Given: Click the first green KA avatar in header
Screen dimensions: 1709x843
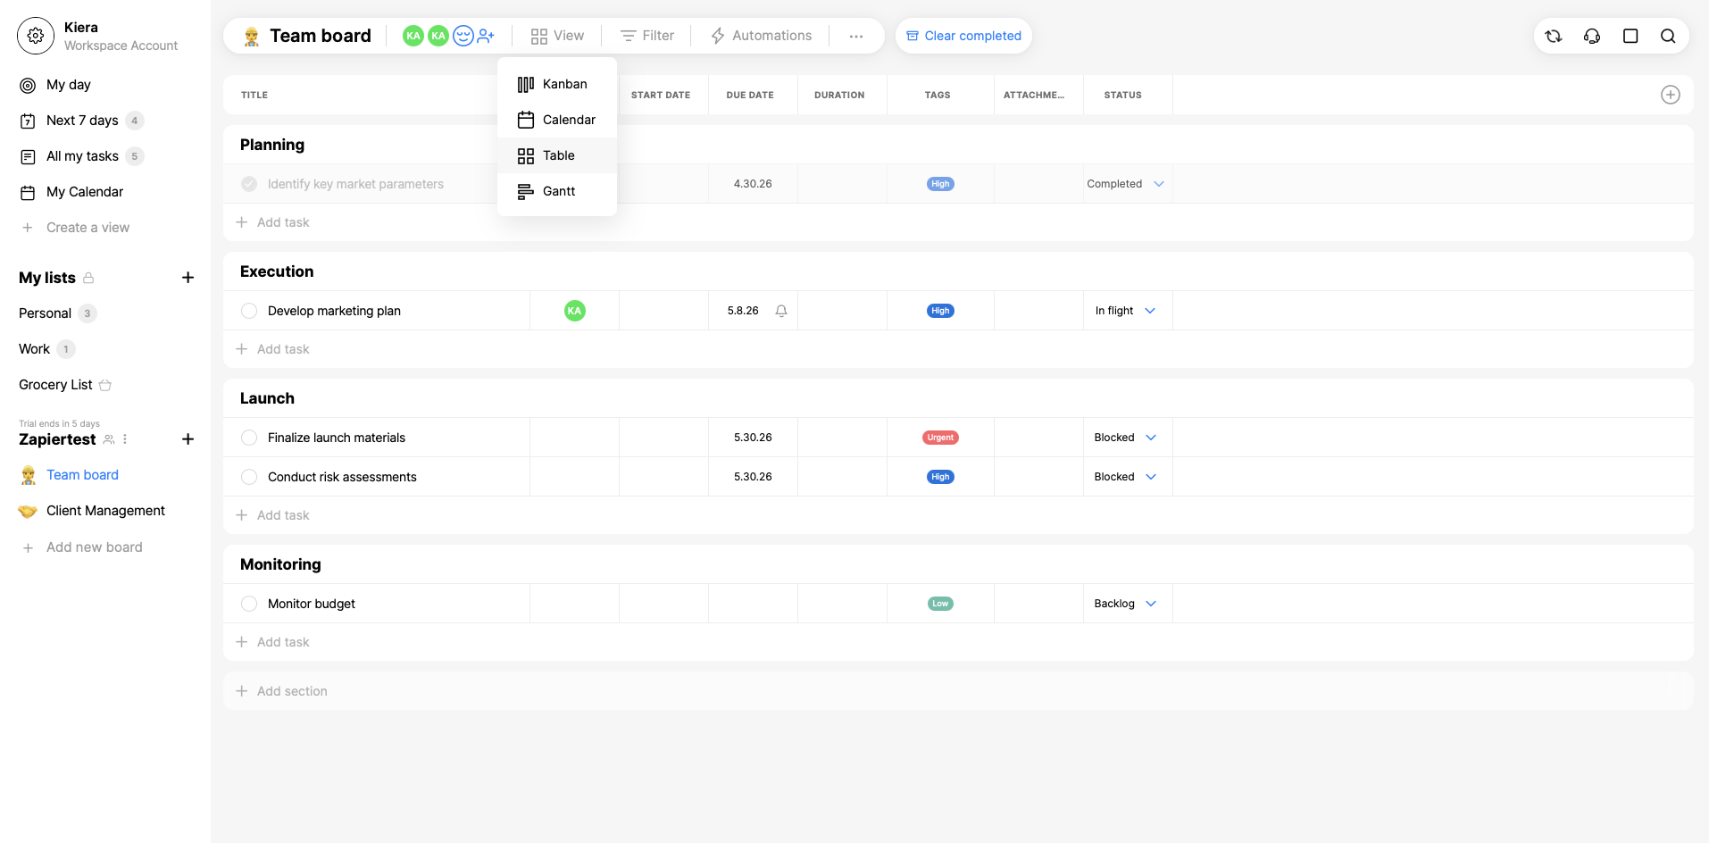Looking at the screenshot, I should pyautogui.click(x=413, y=36).
